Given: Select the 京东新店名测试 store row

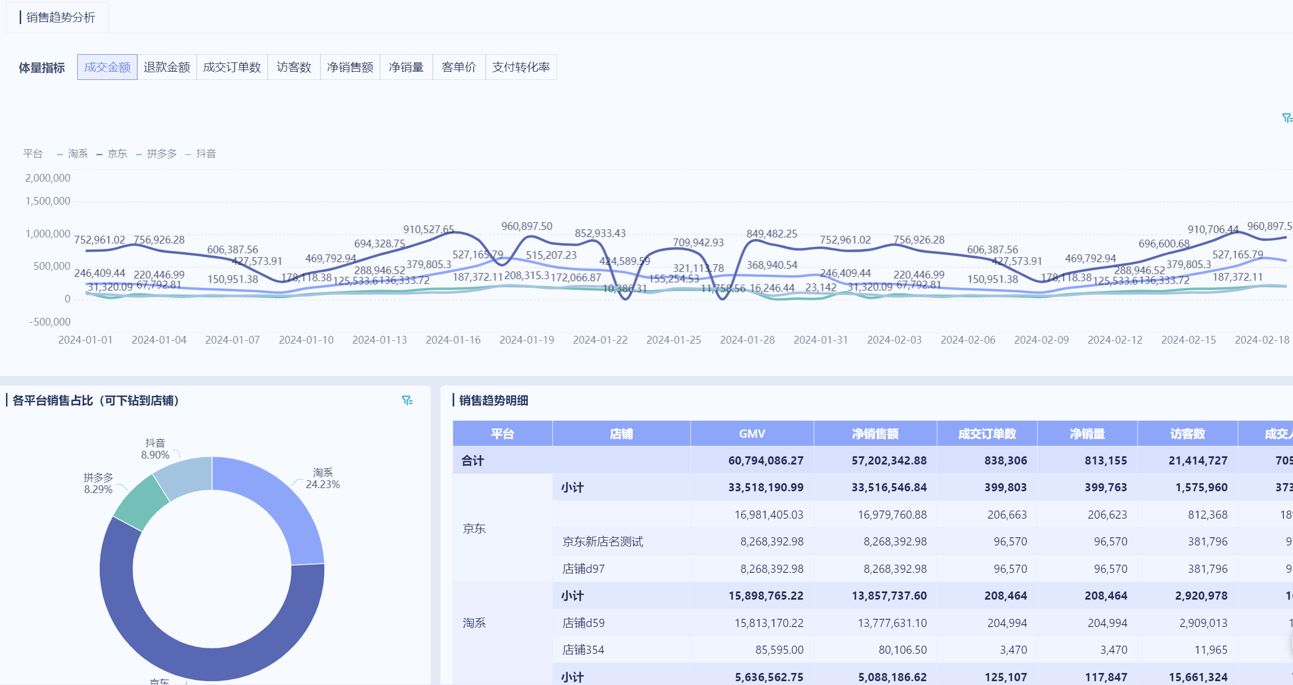Looking at the screenshot, I should 603,542.
